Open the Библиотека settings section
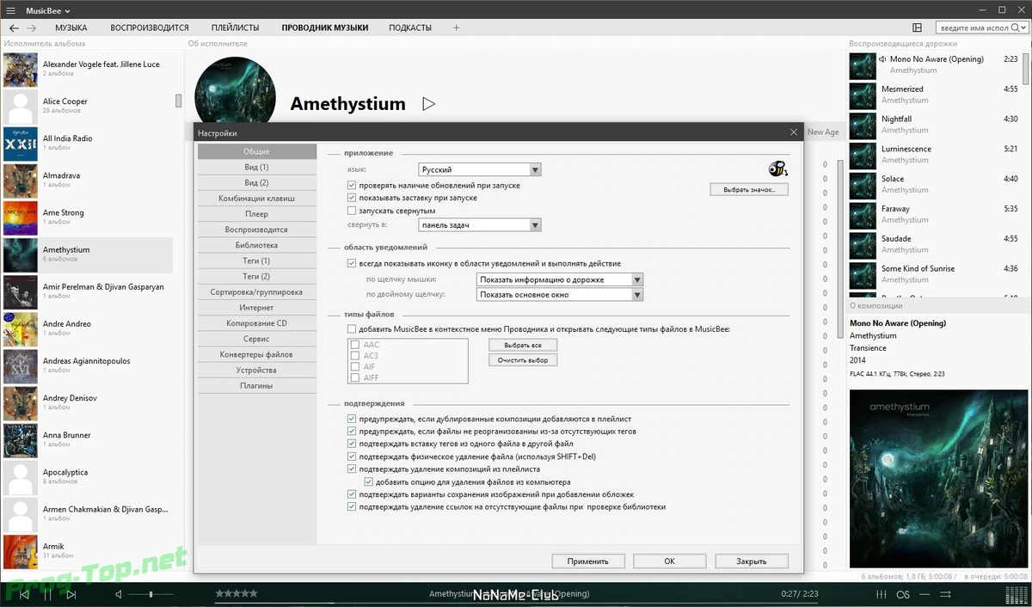1032x607 pixels. click(256, 245)
